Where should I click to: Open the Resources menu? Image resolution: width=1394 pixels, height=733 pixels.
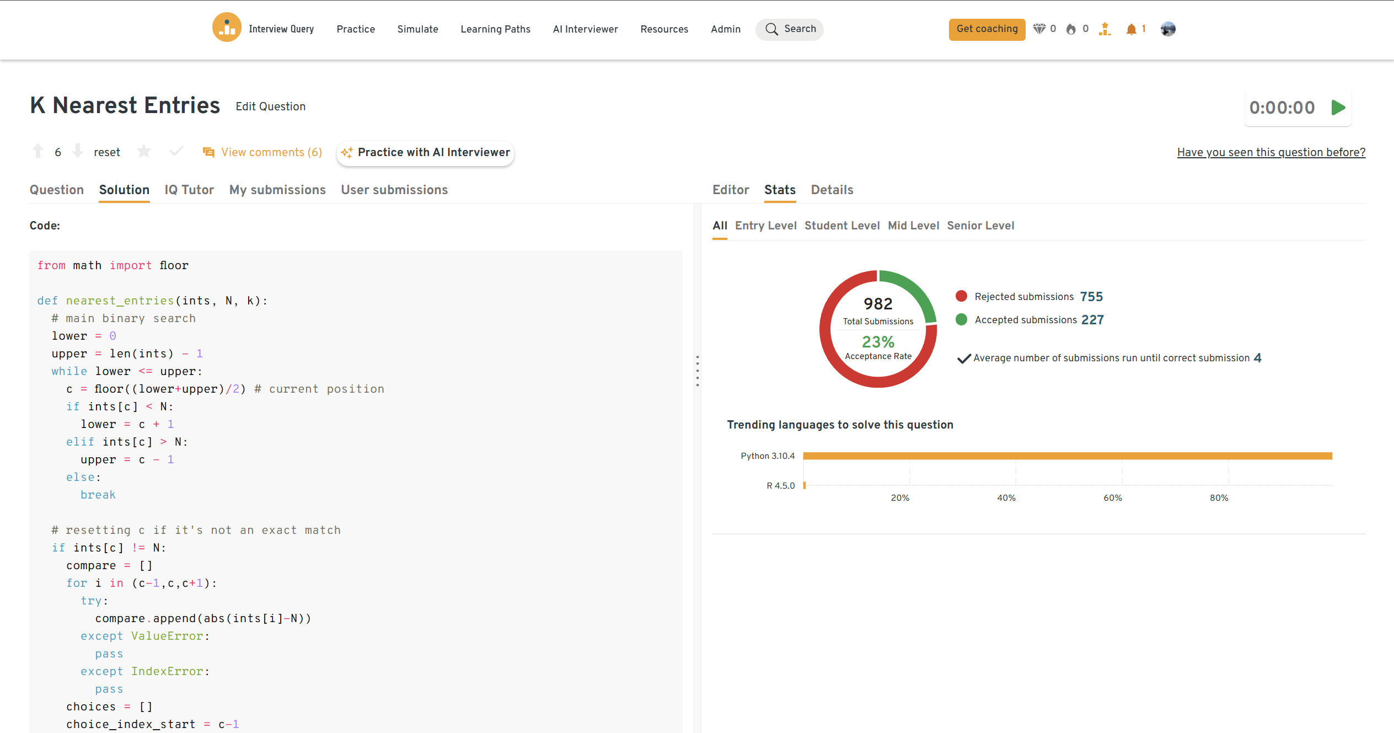[x=664, y=29]
